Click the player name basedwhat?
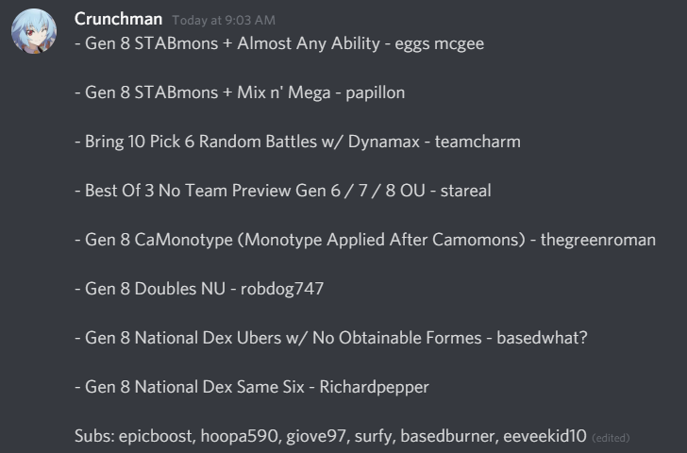Screen dimensions: 687x453 [543, 338]
